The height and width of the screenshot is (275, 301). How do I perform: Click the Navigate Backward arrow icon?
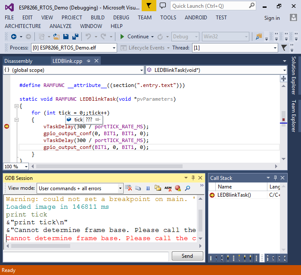coord(14,37)
